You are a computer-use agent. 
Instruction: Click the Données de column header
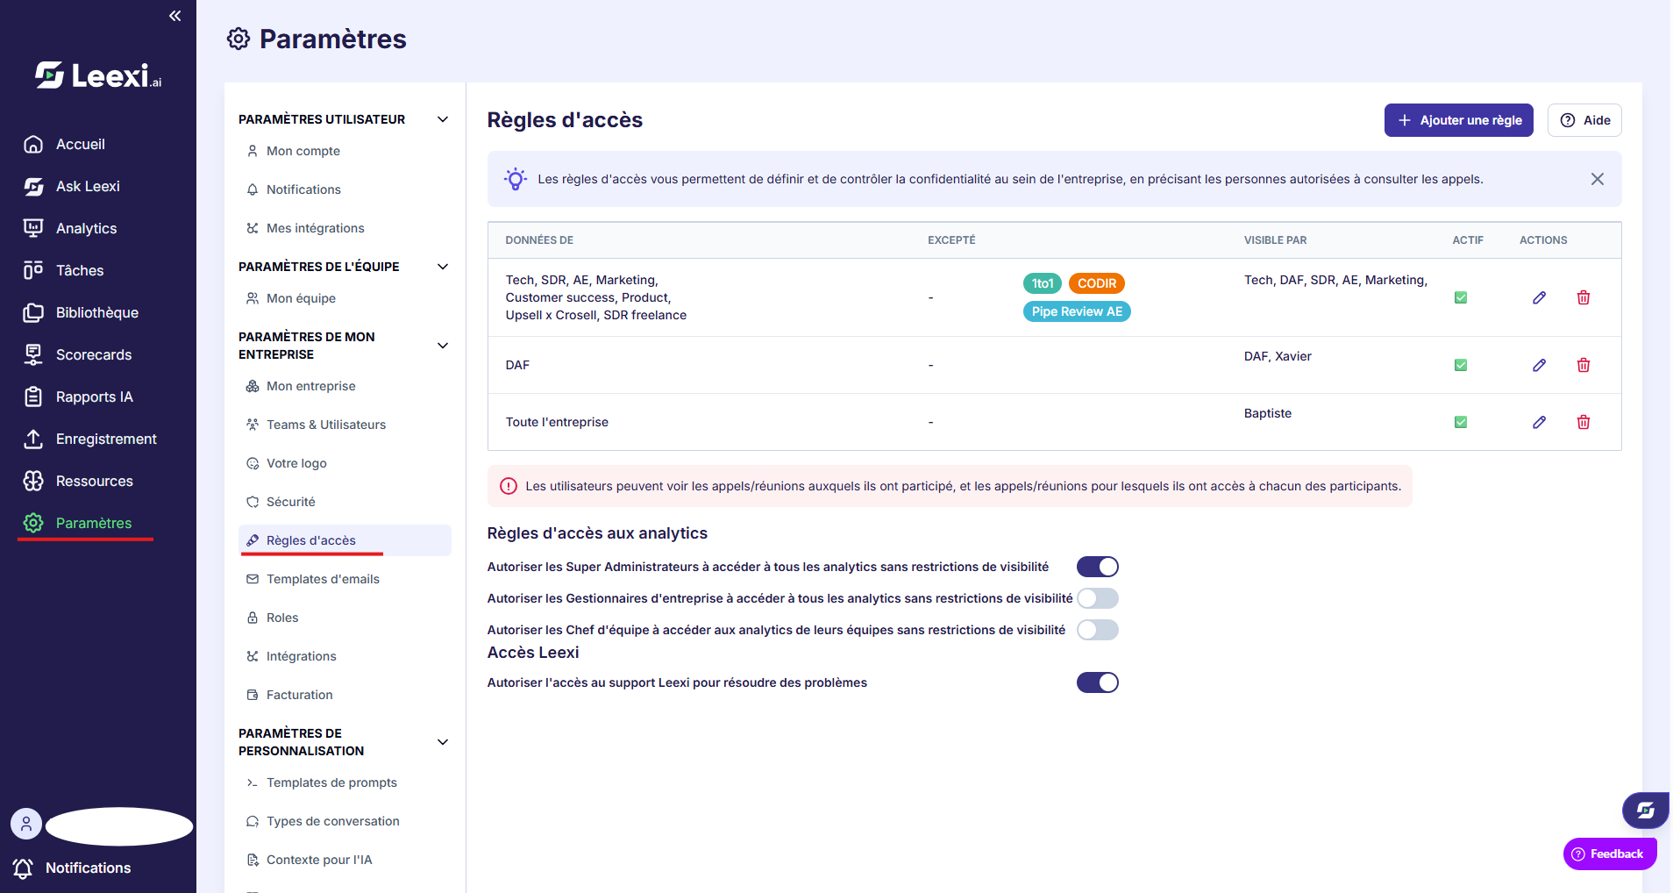pos(539,240)
